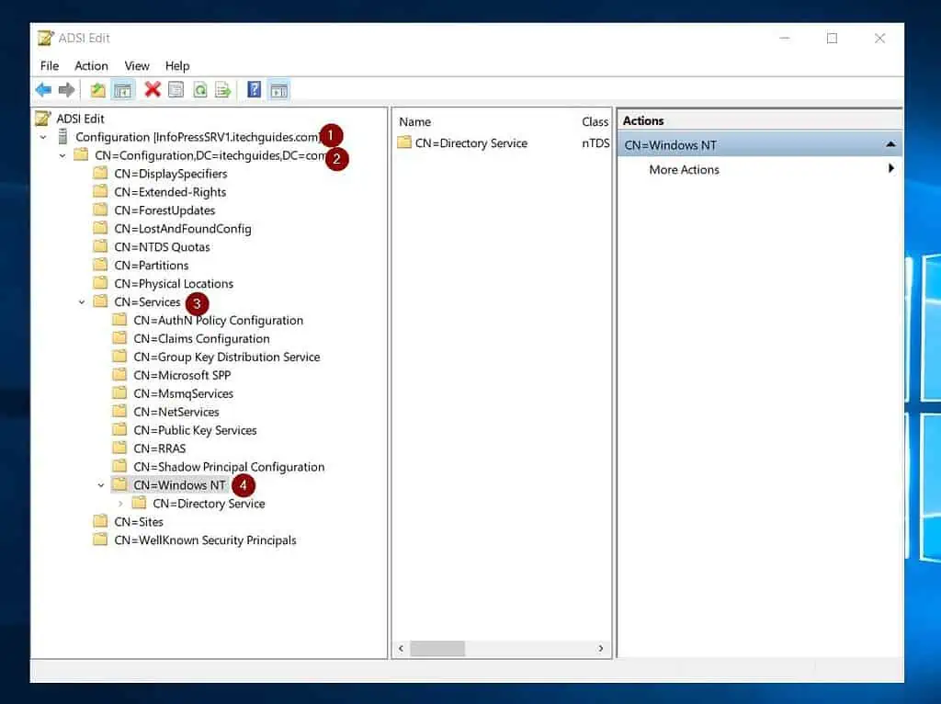This screenshot has width=941, height=704.
Task: Select CN=WellKnown Security Principals node
Action: (x=205, y=539)
